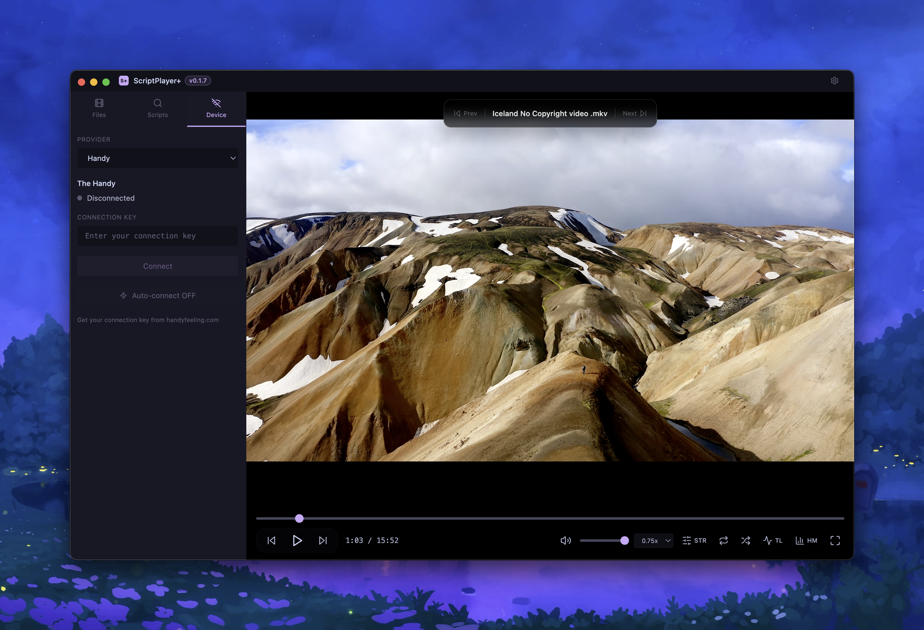Click the connection key input field
The height and width of the screenshot is (630, 924).
[x=158, y=236]
